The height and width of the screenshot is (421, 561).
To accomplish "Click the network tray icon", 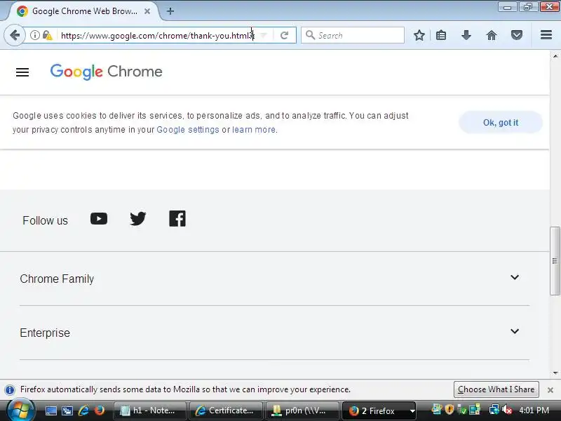I will (494, 410).
